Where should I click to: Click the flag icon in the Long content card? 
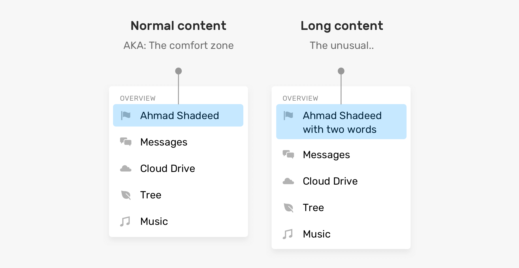click(288, 115)
